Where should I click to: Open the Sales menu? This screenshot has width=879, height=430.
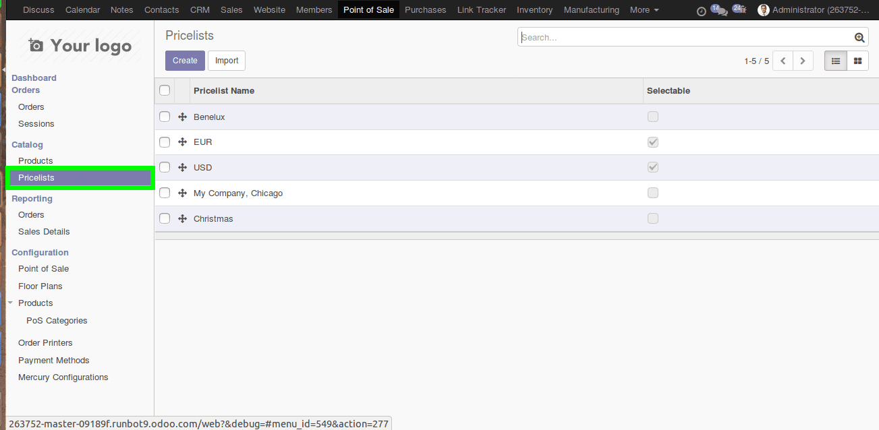[231, 10]
